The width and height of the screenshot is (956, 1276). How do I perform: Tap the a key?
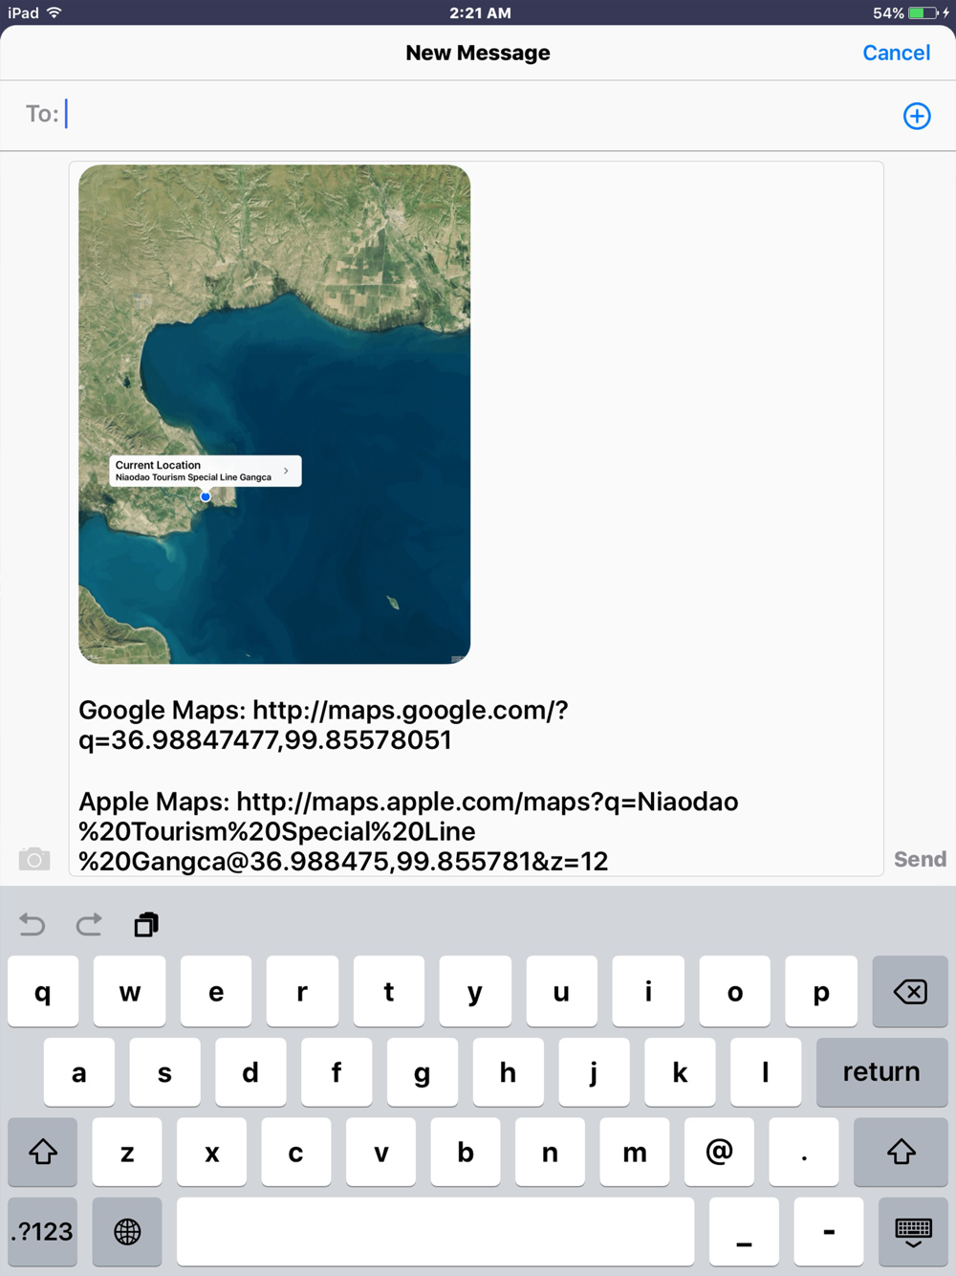pos(78,1072)
